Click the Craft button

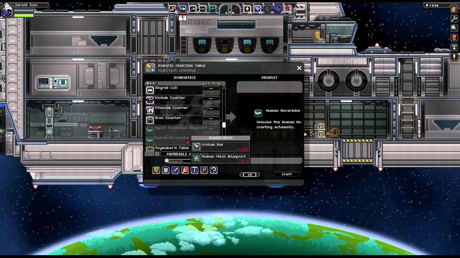287,175
